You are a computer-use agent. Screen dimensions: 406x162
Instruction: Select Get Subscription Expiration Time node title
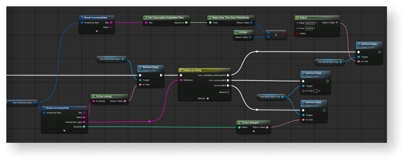[x=167, y=18]
